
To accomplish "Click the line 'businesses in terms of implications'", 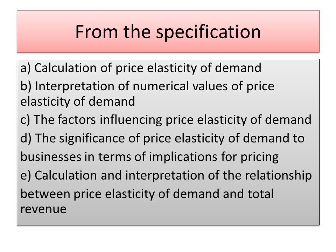I will click(149, 157).
